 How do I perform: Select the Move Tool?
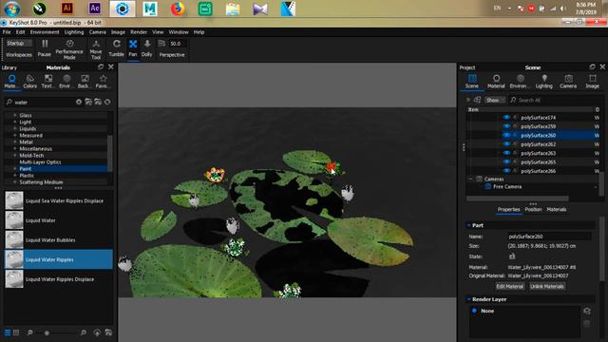click(x=96, y=44)
